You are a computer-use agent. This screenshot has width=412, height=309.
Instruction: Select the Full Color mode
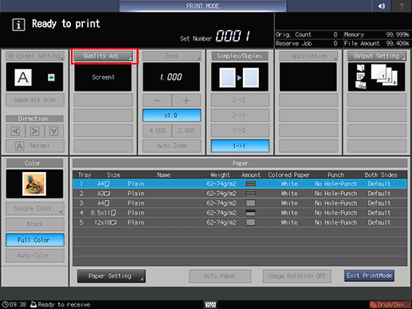coord(35,240)
